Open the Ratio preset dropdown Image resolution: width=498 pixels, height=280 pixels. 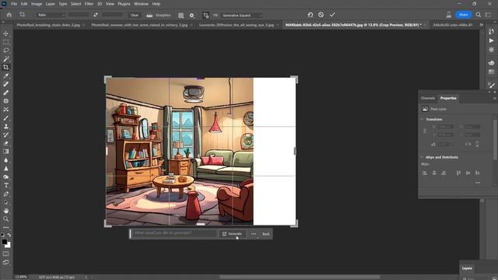coord(51,15)
